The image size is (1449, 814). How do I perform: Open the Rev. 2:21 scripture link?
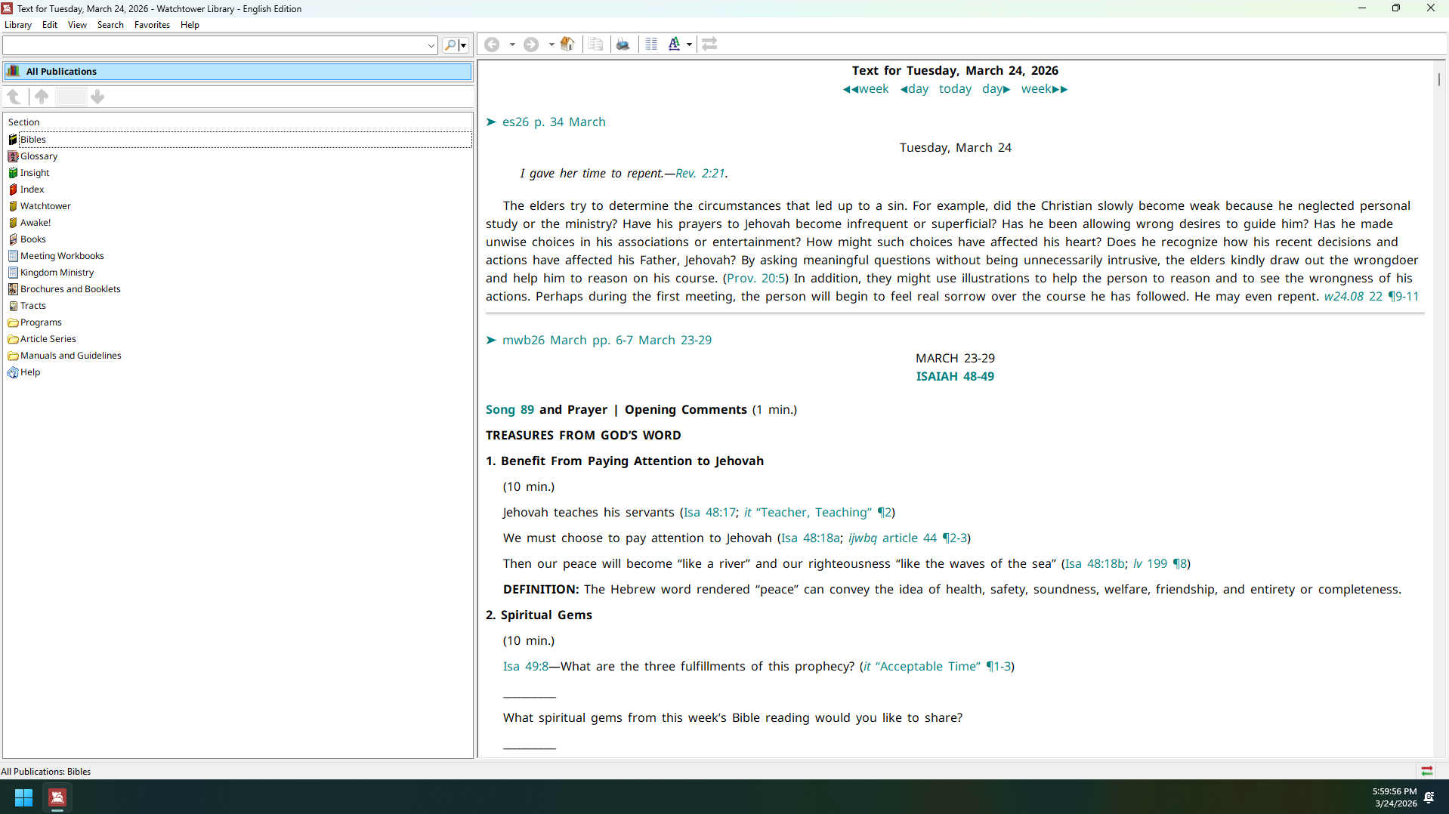point(700,174)
